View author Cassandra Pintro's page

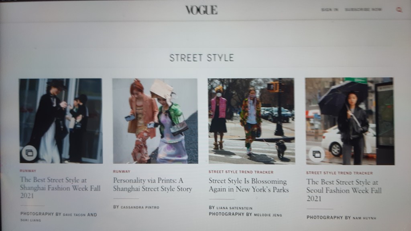pos(140,207)
